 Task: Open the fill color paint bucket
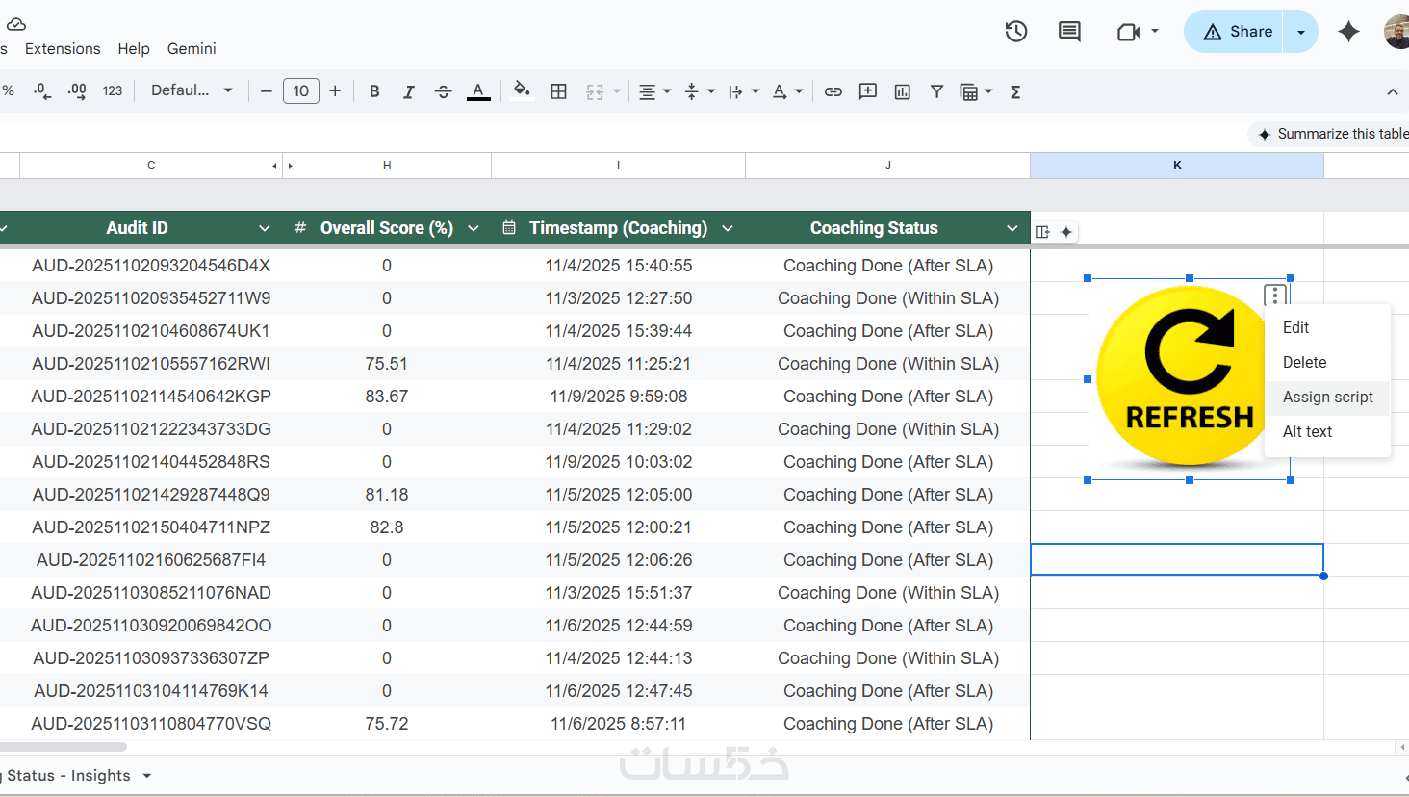(522, 91)
